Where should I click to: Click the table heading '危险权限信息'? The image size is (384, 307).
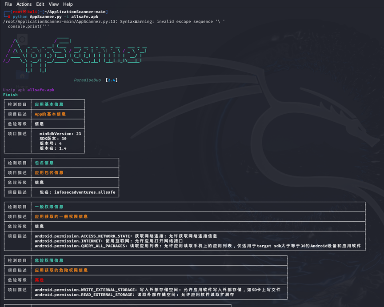[x=49, y=260]
